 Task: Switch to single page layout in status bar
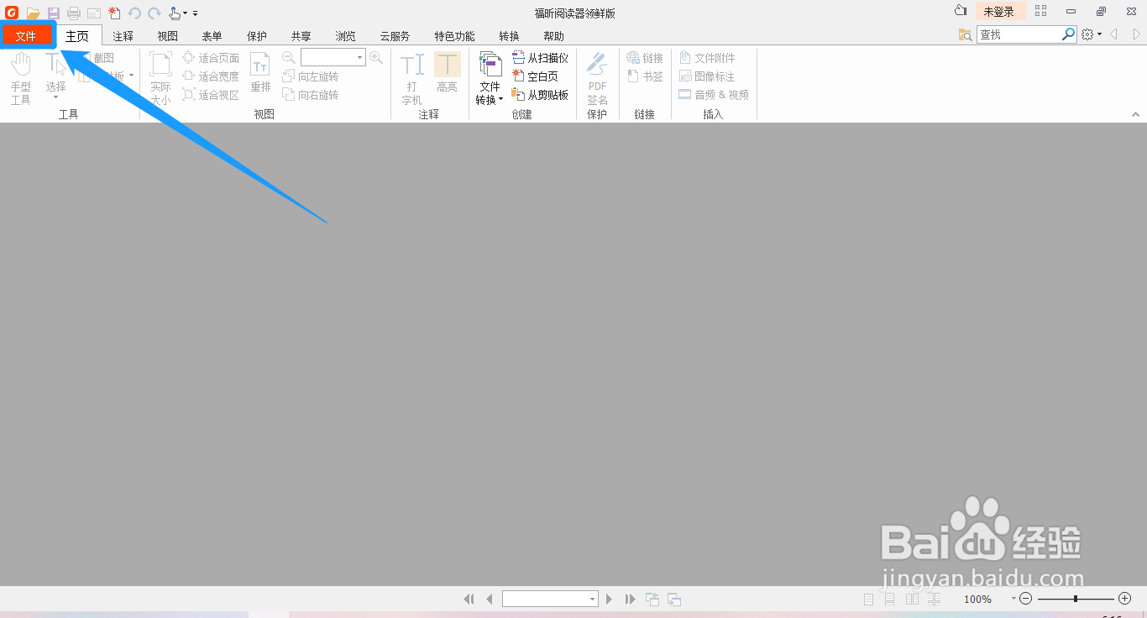868,599
